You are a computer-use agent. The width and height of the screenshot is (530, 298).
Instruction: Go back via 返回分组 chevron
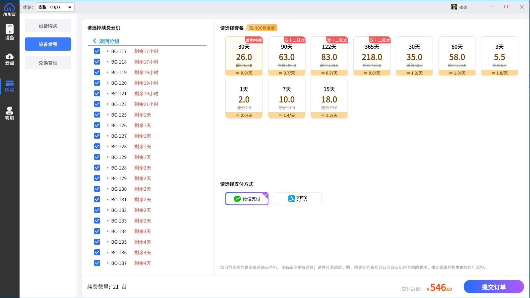[94, 41]
